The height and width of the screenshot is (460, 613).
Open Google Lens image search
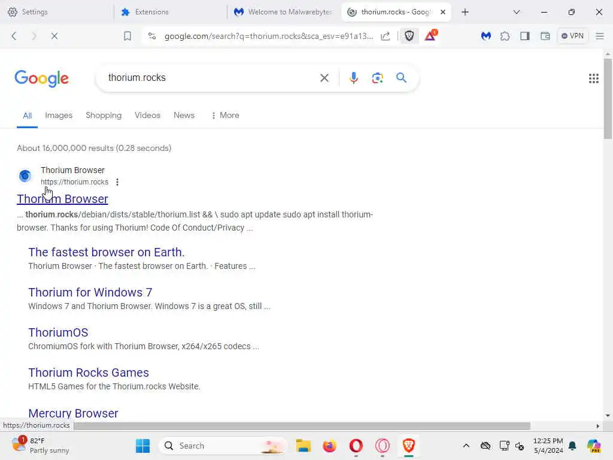[x=377, y=78]
